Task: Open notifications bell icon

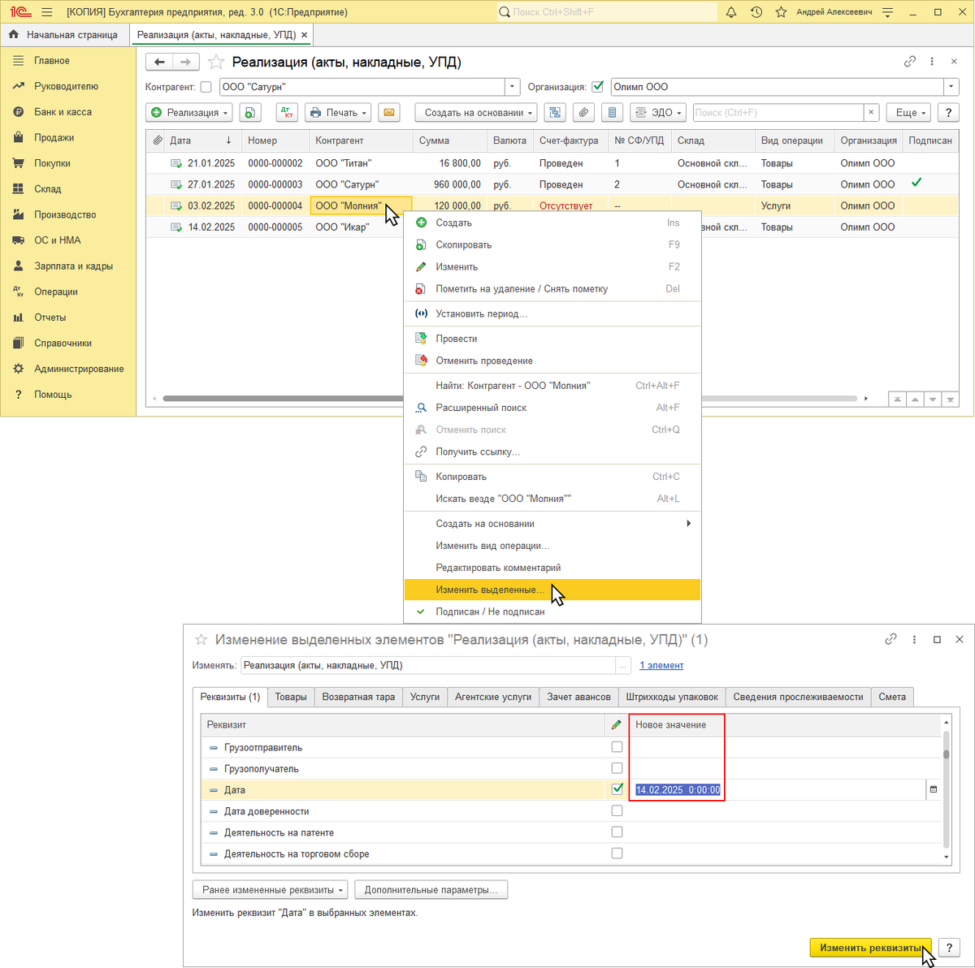Action: point(731,12)
